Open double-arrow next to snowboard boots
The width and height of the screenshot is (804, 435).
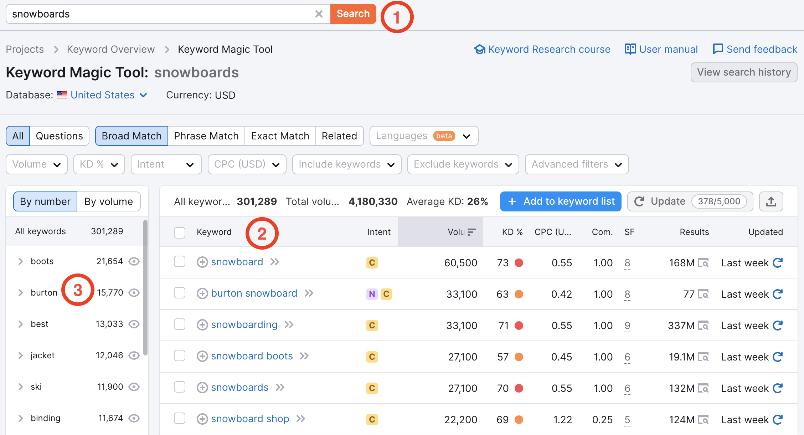pyautogui.click(x=304, y=356)
